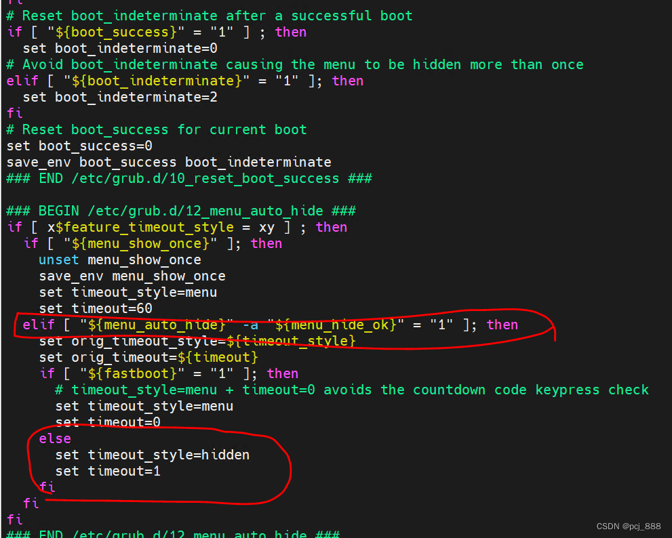Select the line save_env menu_show_once

click(x=132, y=276)
